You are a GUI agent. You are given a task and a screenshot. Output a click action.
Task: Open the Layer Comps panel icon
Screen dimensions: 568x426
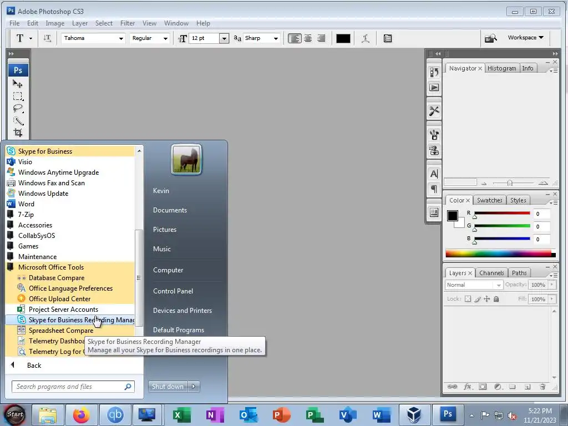tap(434, 212)
